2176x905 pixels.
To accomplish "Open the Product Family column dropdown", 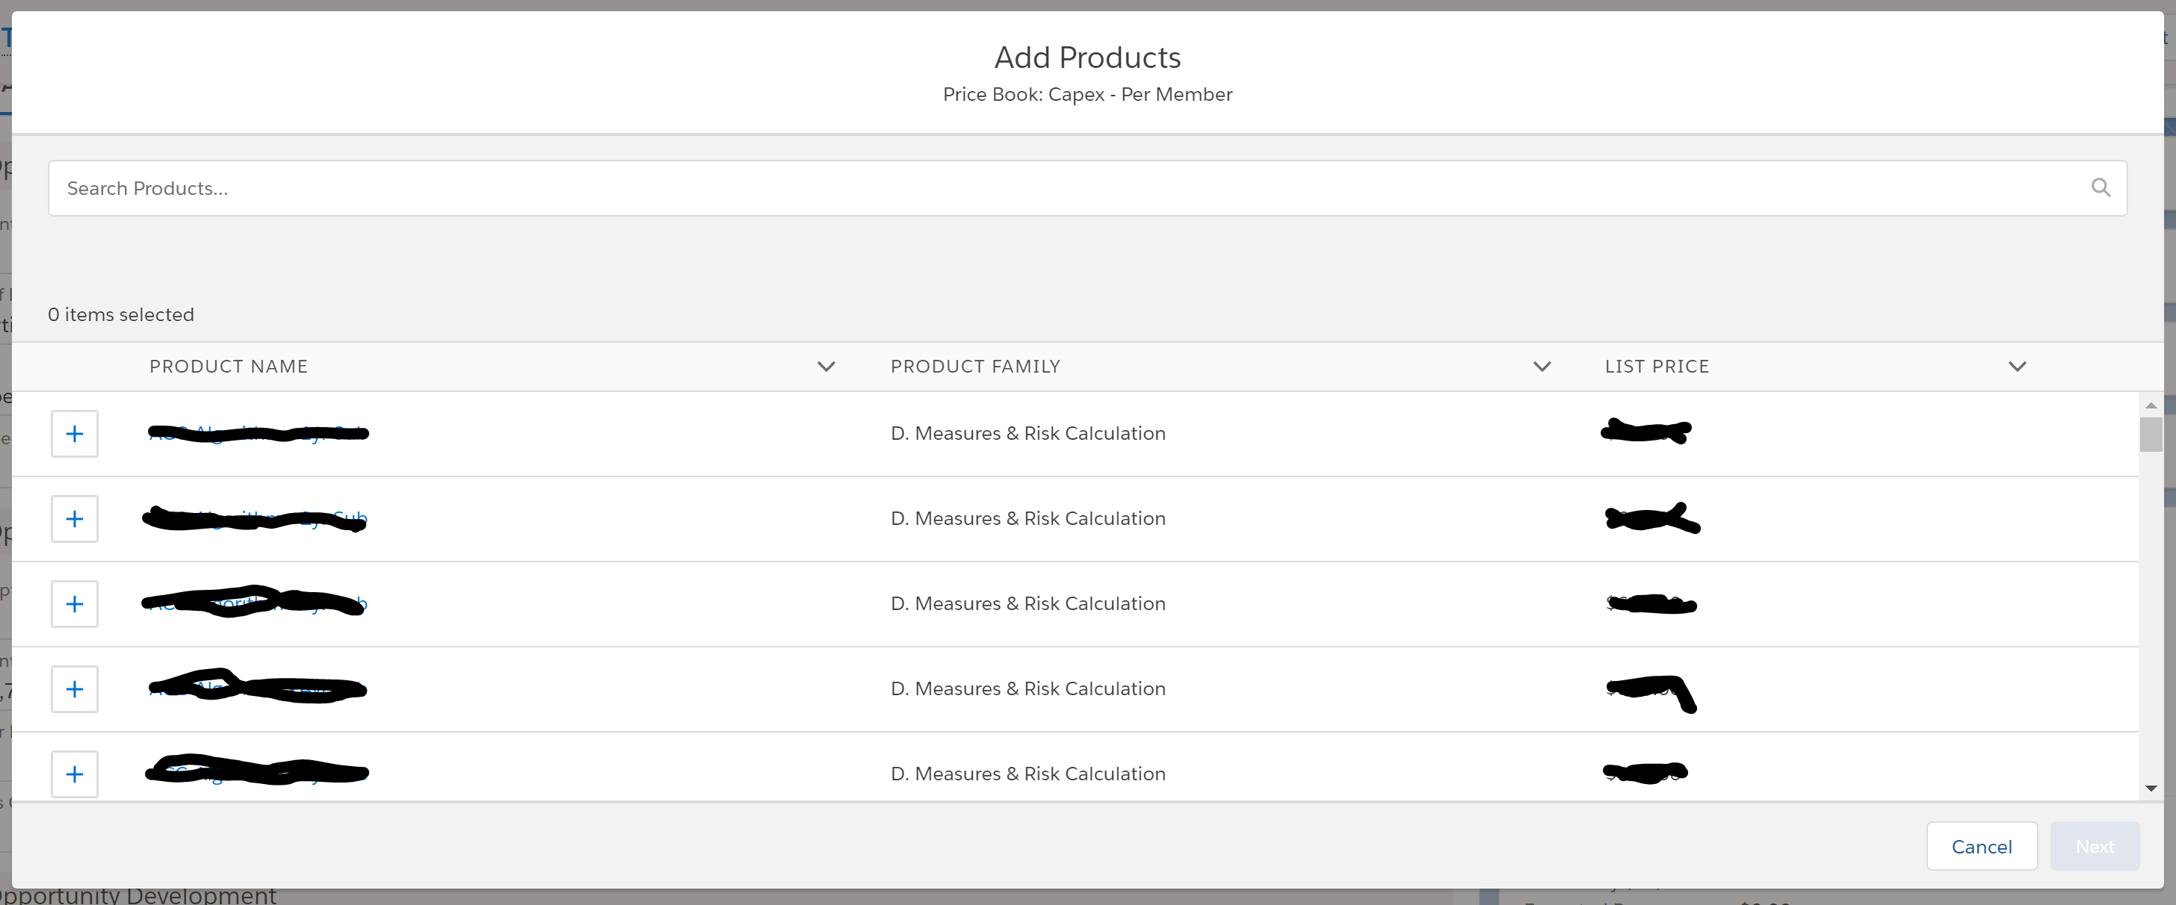I will click(1542, 367).
